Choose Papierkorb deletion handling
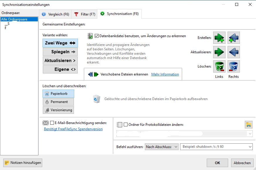 [x=58, y=94]
